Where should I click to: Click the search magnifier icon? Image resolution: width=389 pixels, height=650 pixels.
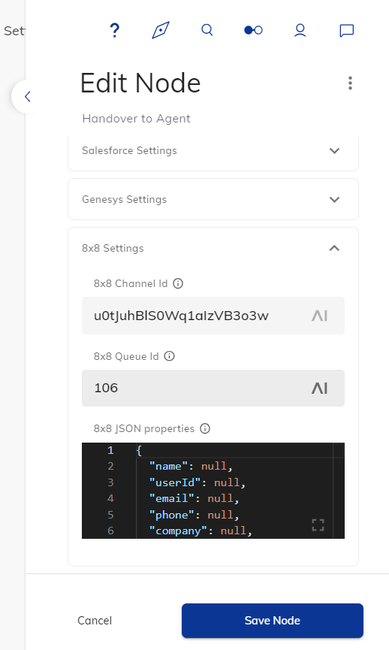(x=207, y=30)
